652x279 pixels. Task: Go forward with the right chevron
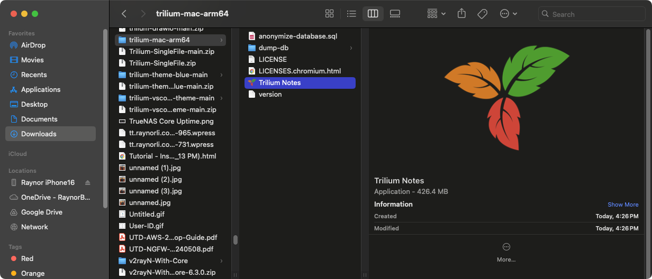point(143,14)
